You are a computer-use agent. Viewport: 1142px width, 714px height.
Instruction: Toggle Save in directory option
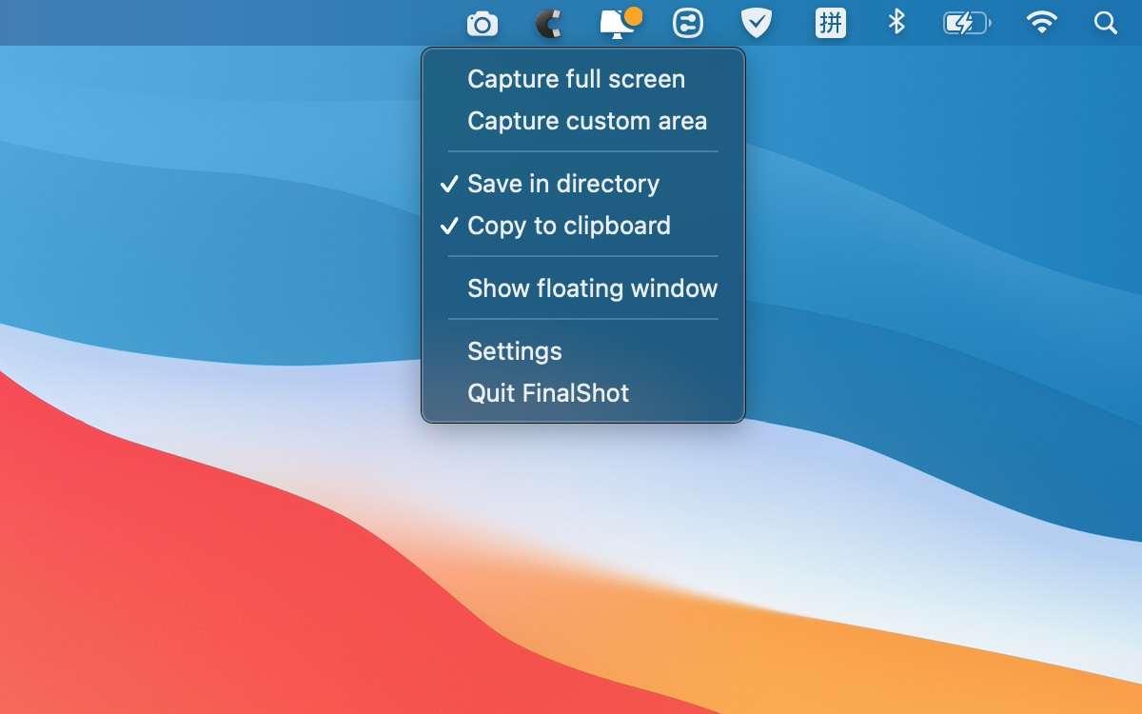pos(583,184)
